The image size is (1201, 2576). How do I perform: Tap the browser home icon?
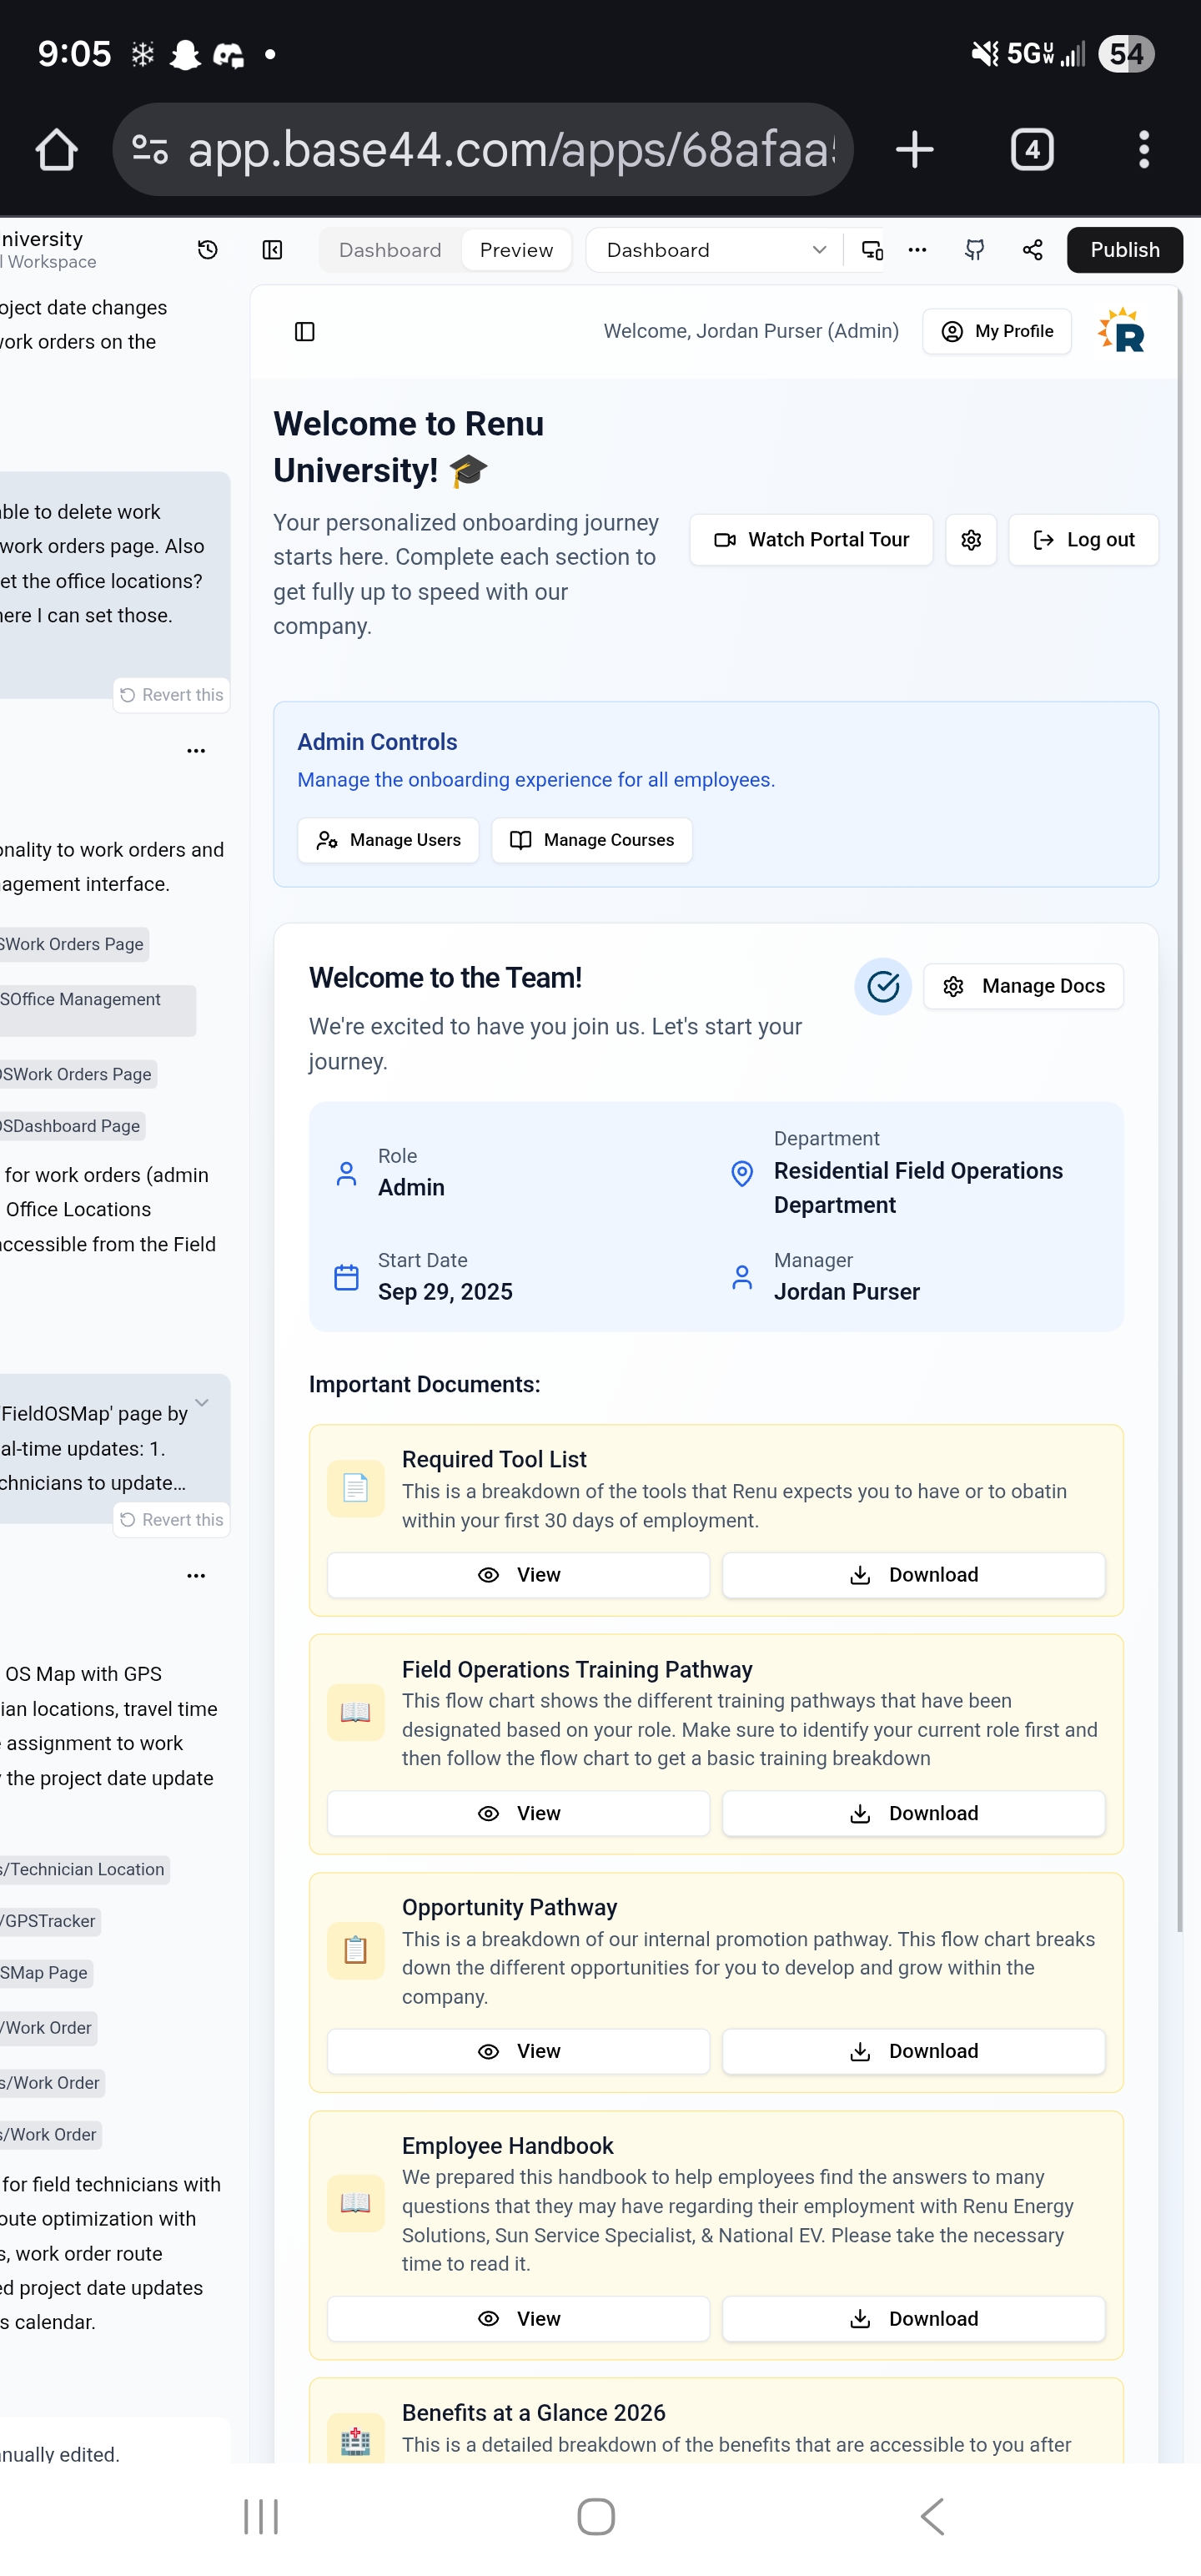[56, 150]
